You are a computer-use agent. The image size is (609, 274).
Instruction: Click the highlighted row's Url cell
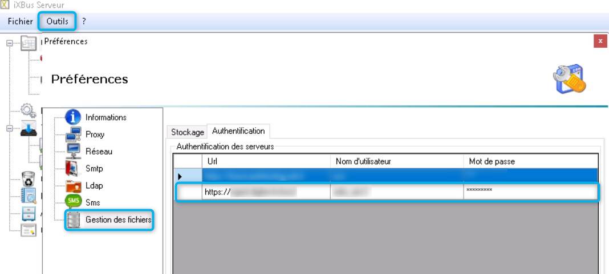coord(266,176)
